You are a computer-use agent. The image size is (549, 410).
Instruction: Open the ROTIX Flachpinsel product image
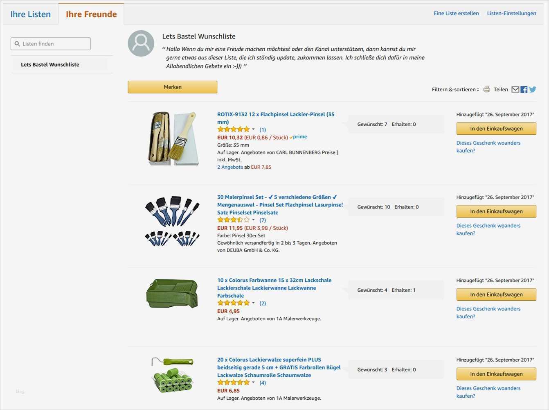click(x=173, y=138)
